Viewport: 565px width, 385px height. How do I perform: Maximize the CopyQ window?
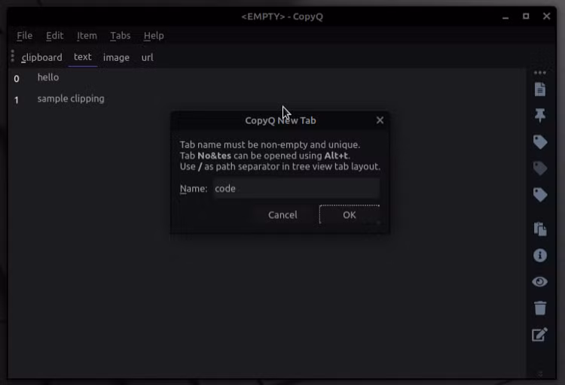click(526, 17)
